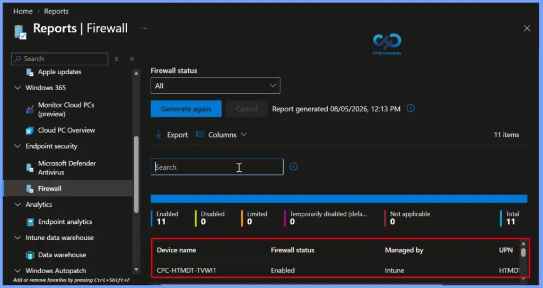Click the Generate again button
This screenshot has width=543, height=288.
pos(186,109)
